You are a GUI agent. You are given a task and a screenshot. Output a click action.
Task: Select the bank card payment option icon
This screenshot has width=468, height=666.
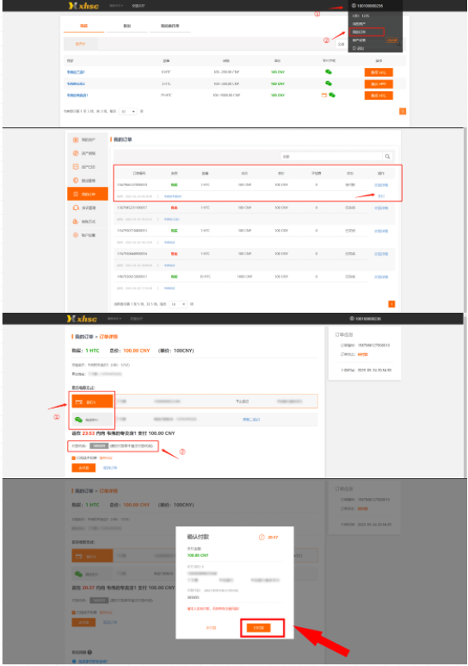tap(79, 402)
